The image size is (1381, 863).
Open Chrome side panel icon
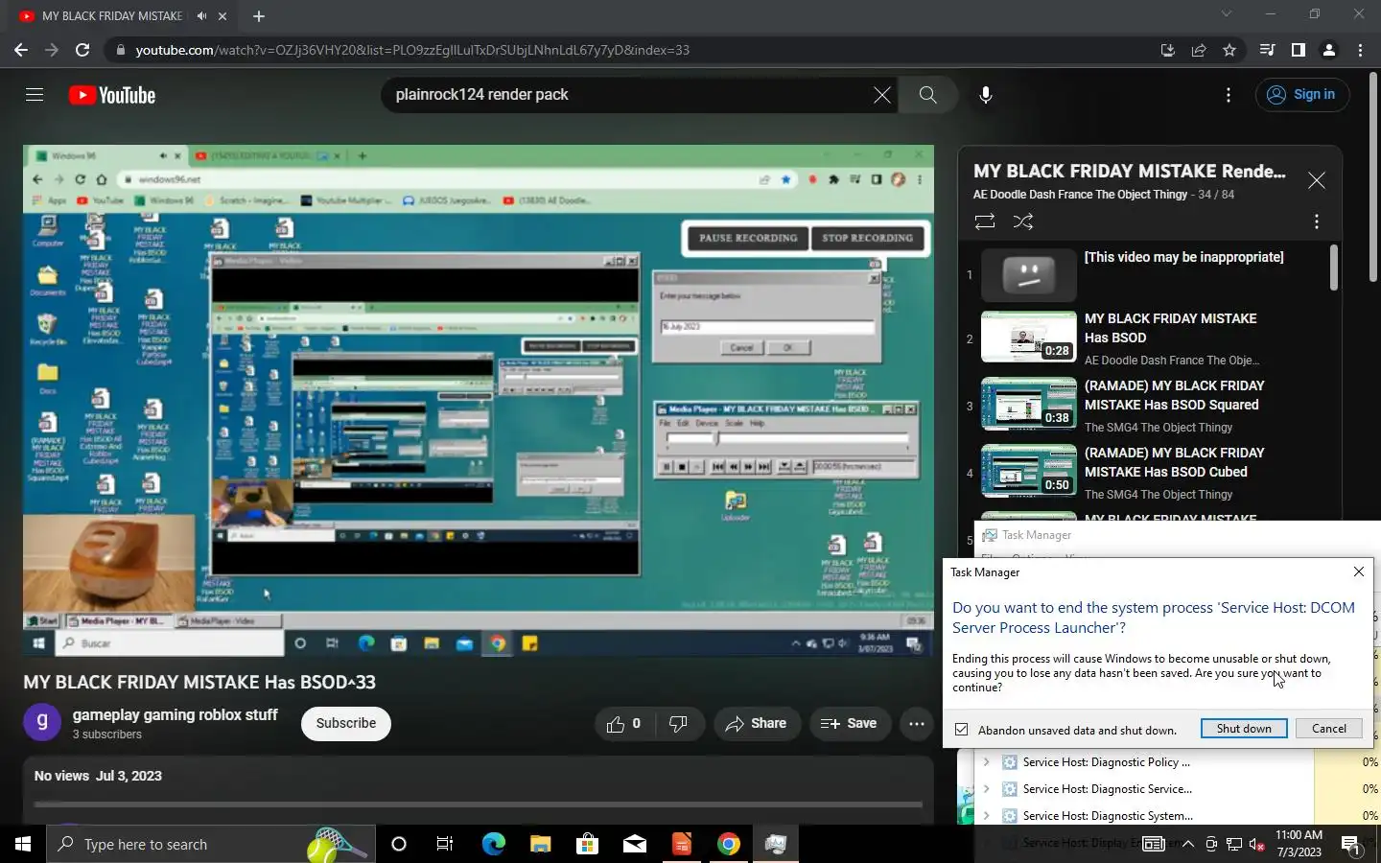(x=1299, y=50)
